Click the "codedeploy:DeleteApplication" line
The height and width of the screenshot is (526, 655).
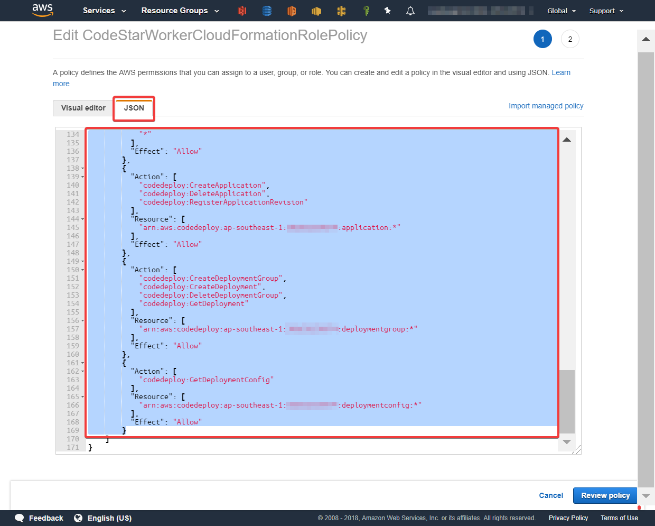pos(204,194)
